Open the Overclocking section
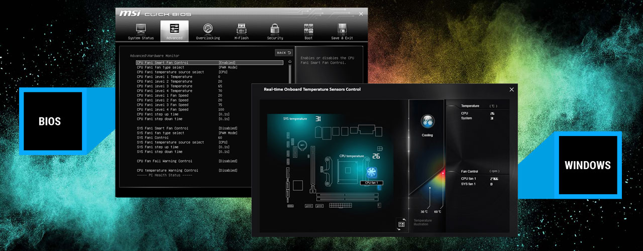Screen dimensions: 643x251 207,31
